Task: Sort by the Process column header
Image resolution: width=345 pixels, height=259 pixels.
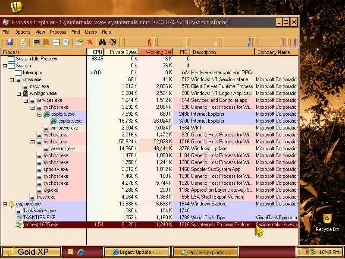Action: click(44, 52)
